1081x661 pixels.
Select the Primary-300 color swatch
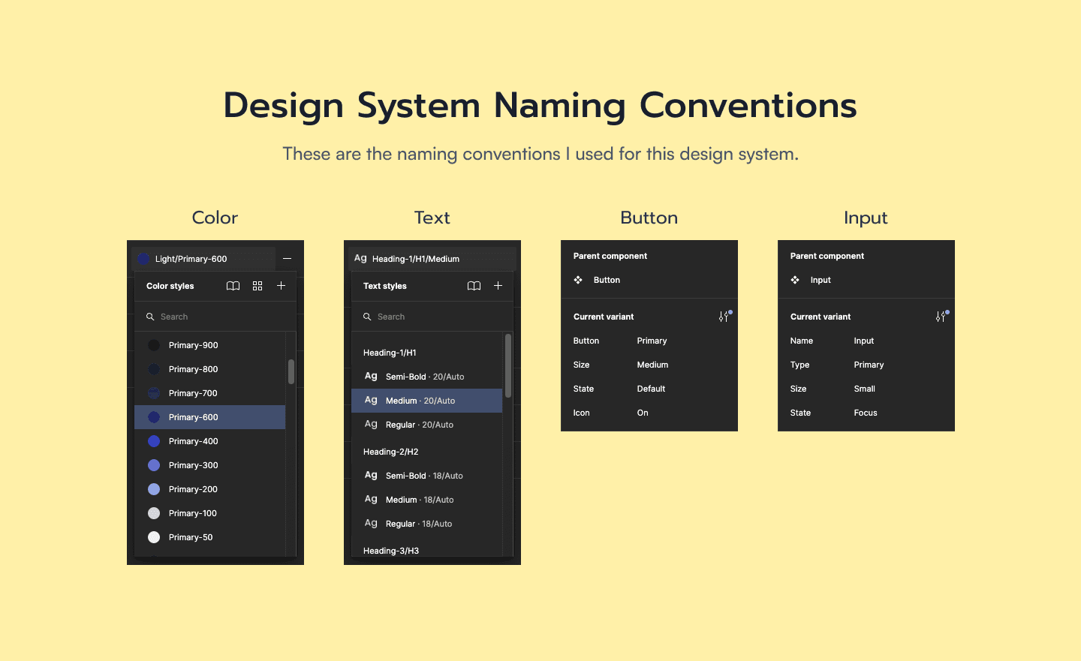[x=154, y=465]
